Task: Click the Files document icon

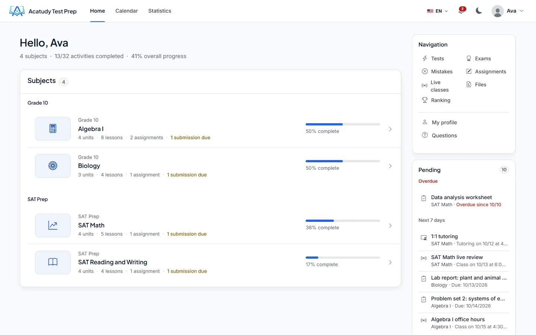Action: (469, 84)
